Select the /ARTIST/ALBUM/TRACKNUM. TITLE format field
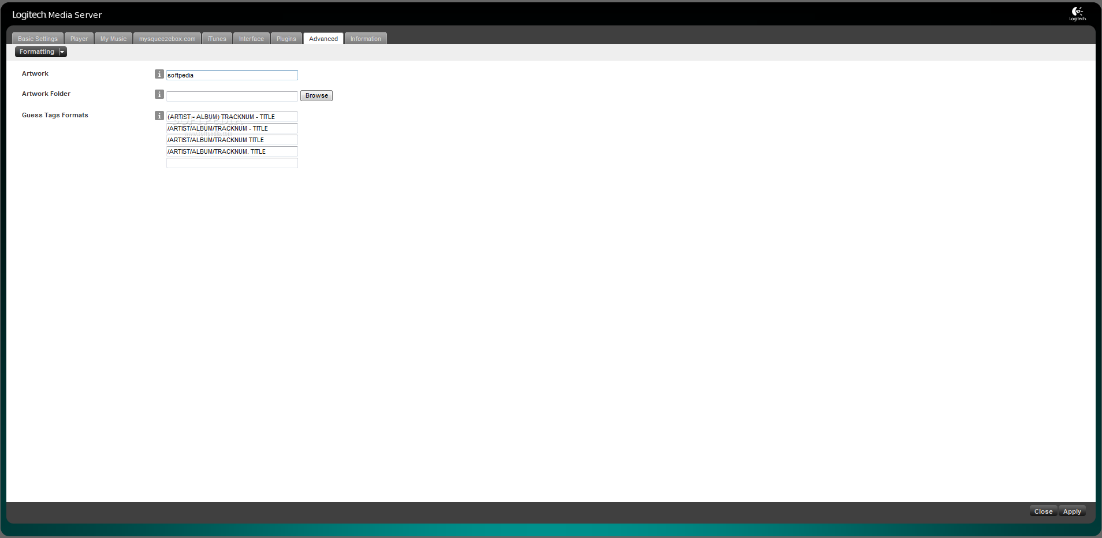 tap(232, 151)
